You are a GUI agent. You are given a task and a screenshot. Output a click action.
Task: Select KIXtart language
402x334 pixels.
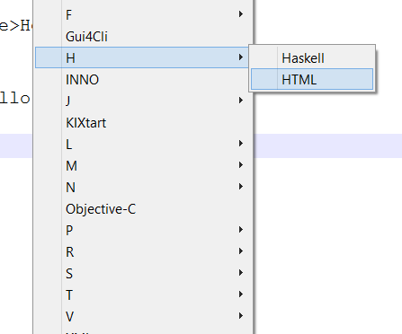(x=143, y=122)
